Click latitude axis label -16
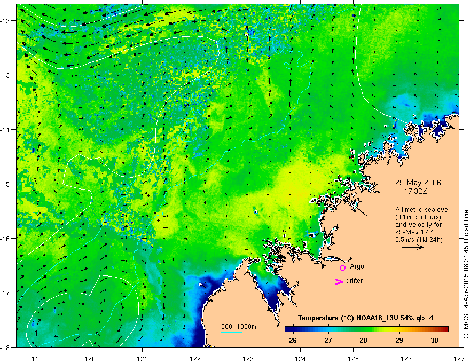Viewport: 470px width, 363px height. (x=5, y=239)
